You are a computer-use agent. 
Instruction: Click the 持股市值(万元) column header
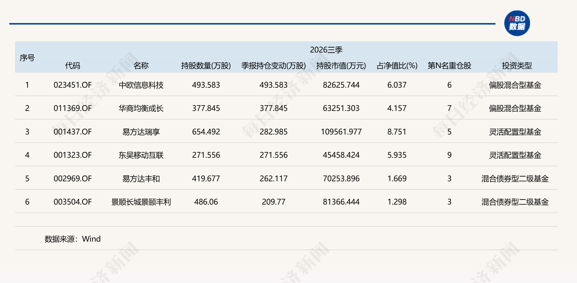(341, 65)
